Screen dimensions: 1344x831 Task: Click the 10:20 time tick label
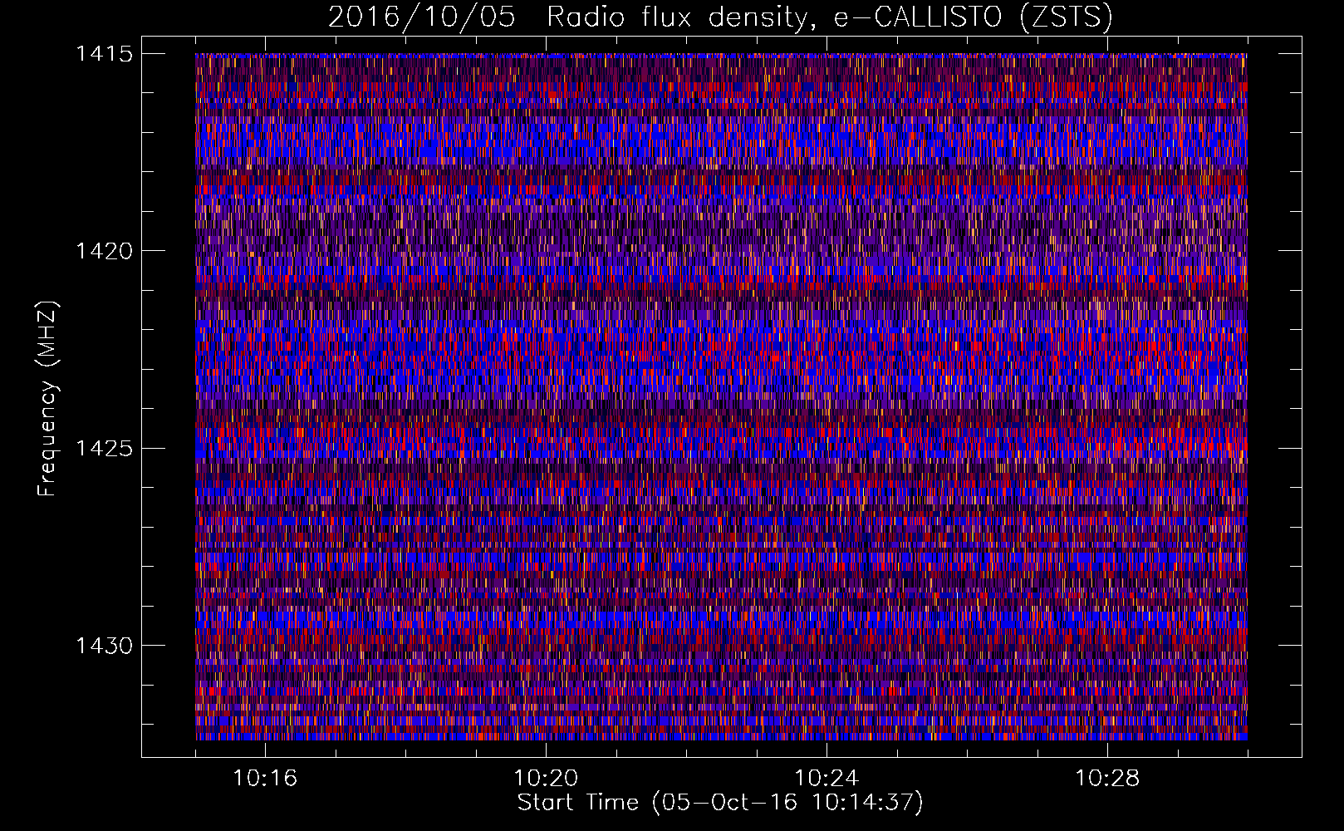[546, 779]
